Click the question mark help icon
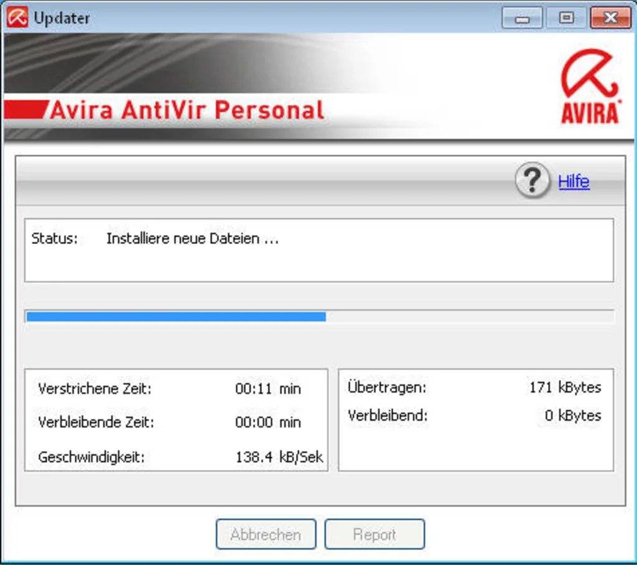637x565 pixels. pos(532,181)
